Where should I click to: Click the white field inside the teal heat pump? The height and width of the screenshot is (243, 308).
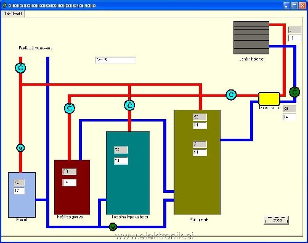pyautogui.click(x=121, y=161)
